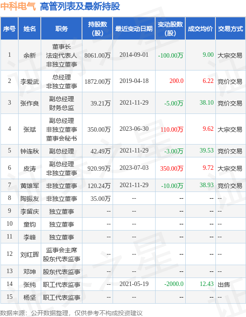Click average price 38.93
This screenshot has height=317, width=246.
tap(207, 185)
